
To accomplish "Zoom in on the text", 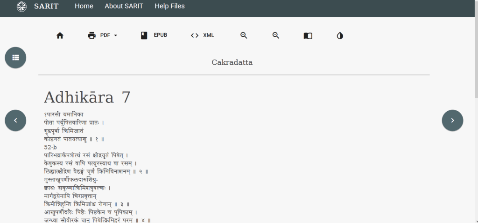I will point(244,35).
